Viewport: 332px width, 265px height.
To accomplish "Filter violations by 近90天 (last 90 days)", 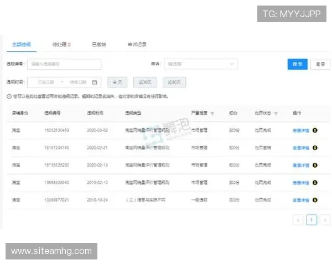I will (174, 82).
